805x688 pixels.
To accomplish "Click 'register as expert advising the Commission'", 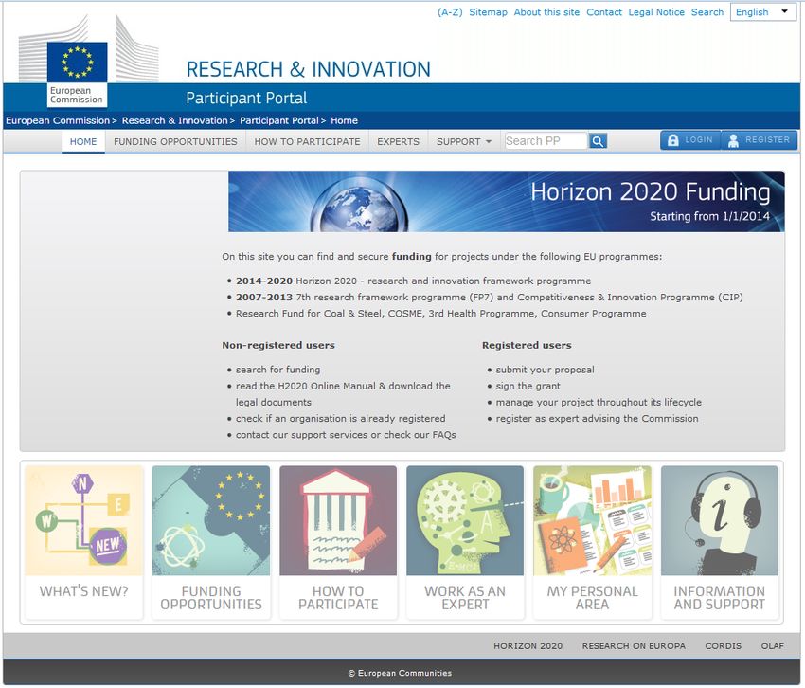I will coord(597,418).
